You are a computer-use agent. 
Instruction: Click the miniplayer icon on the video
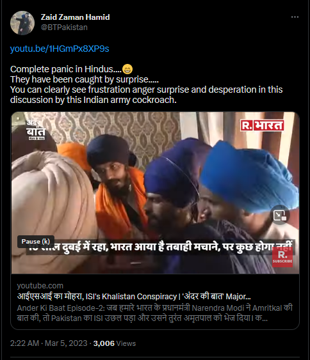[x=280, y=215]
